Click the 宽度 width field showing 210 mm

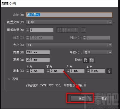pos(38,52)
